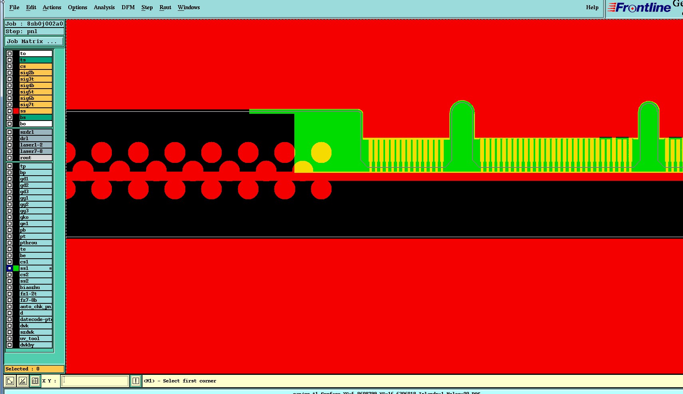Screen dimensions: 683x394
Task: Click the Job Matrix button
Action: [x=34, y=41]
